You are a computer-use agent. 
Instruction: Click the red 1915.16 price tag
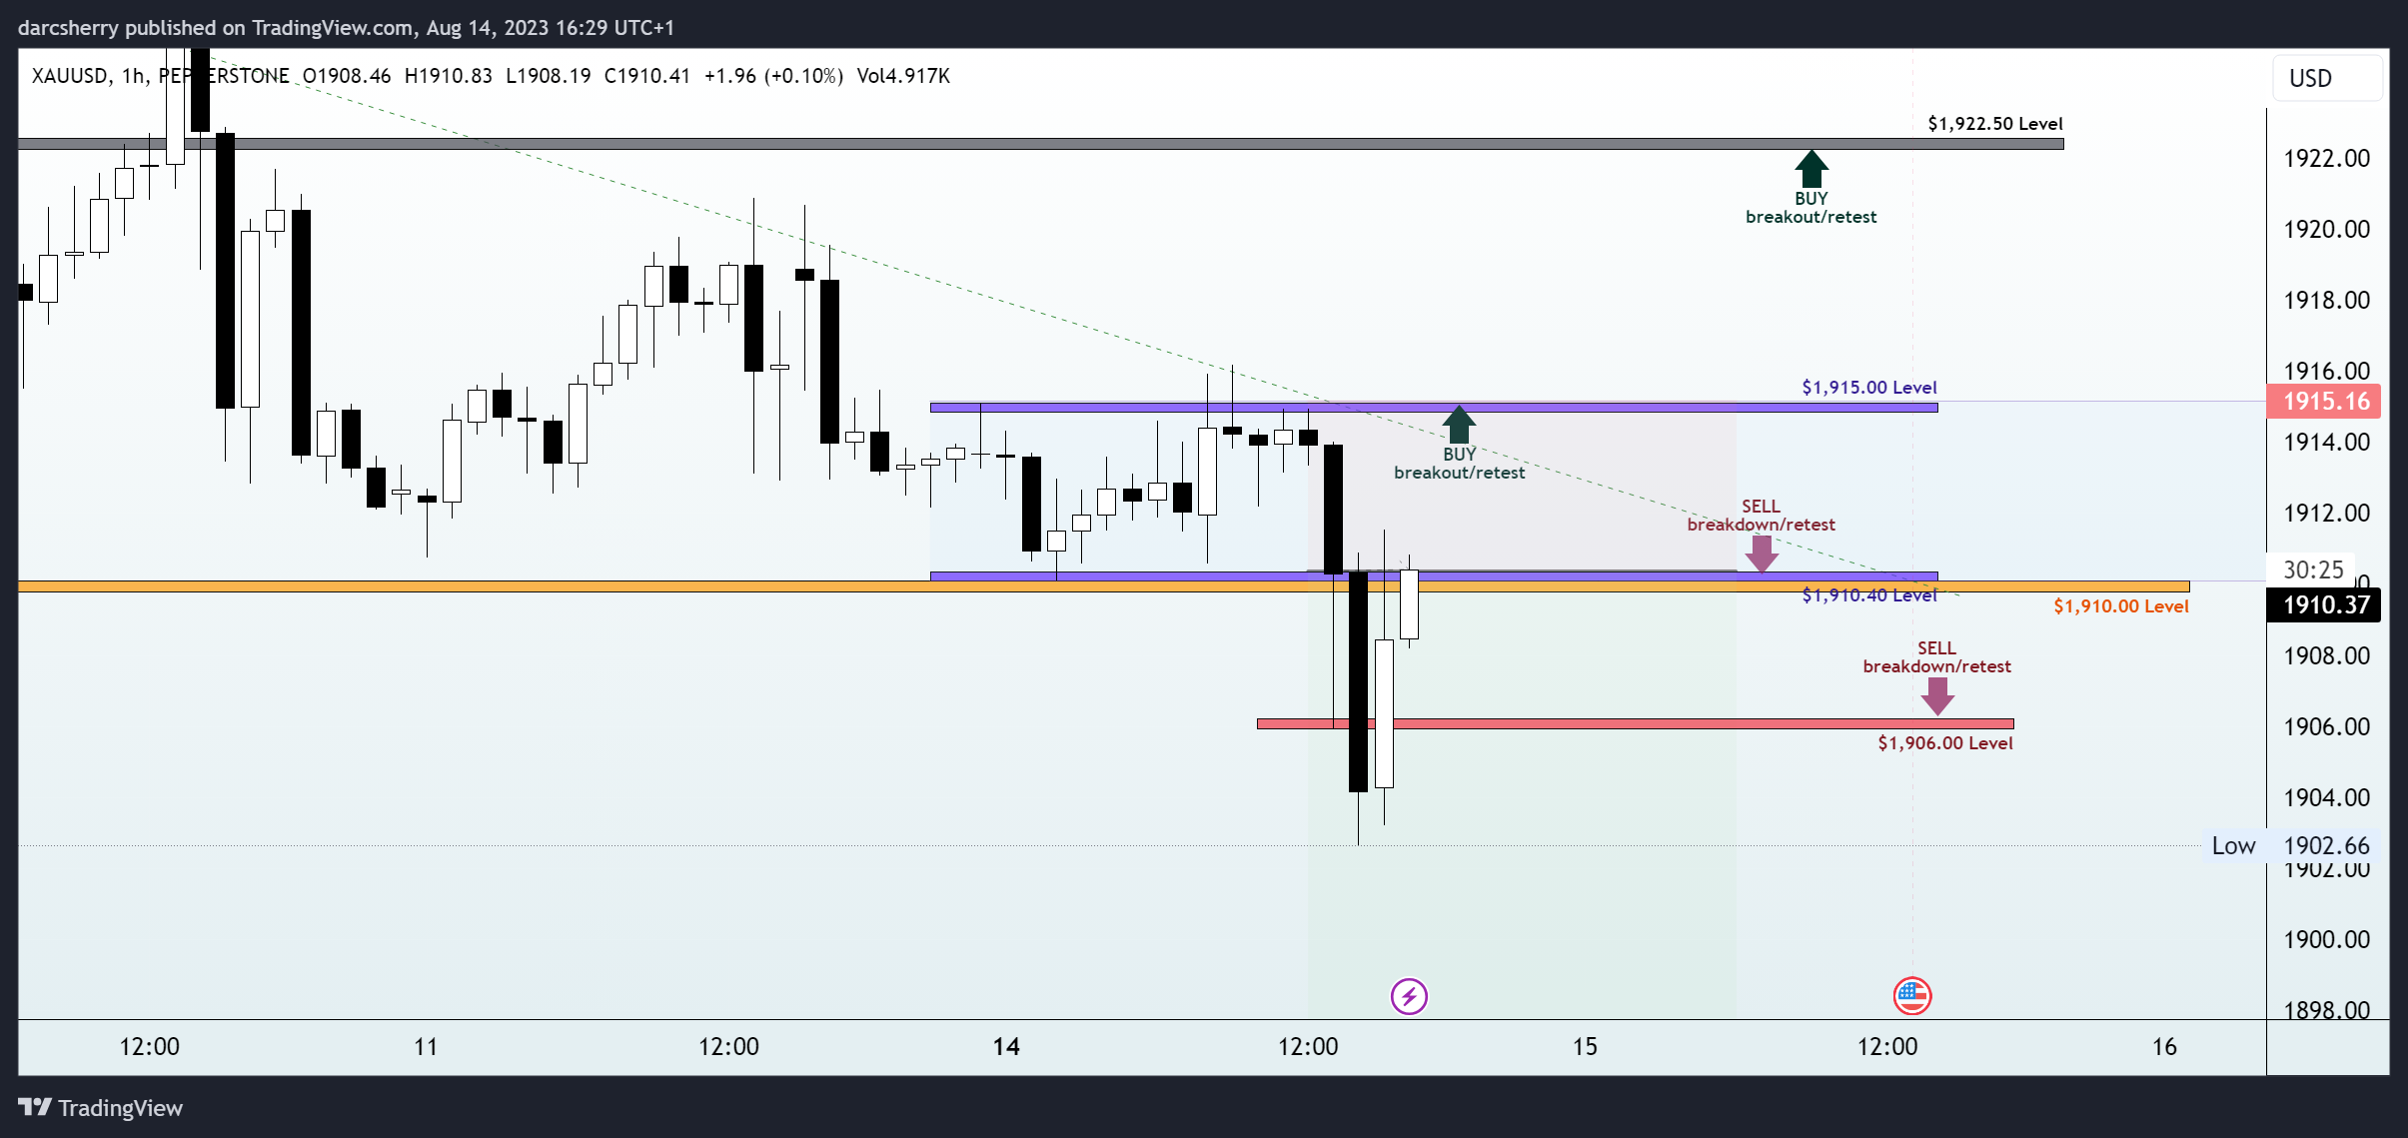[x=2324, y=402]
